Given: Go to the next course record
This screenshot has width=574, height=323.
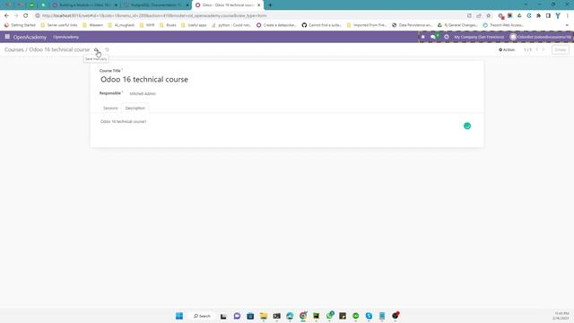Looking at the screenshot, I should 544,50.
